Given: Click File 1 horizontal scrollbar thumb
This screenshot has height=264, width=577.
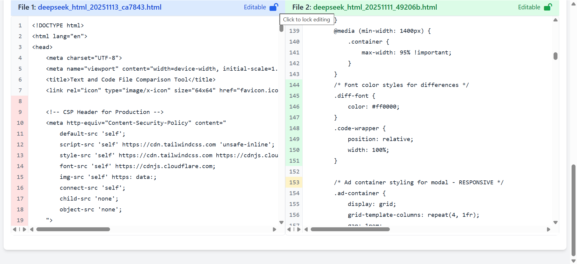Looking at the screenshot, I should click(73, 229).
